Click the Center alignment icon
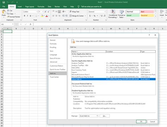Viewport: 167px width, 127px height. coord(56,16)
